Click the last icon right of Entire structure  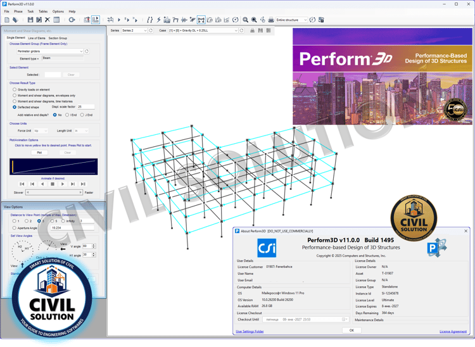point(321,20)
